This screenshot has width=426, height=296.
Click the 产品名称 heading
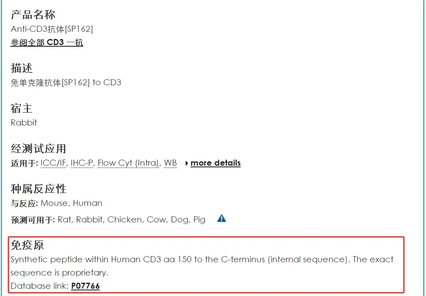pyautogui.click(x=33, y=14)
